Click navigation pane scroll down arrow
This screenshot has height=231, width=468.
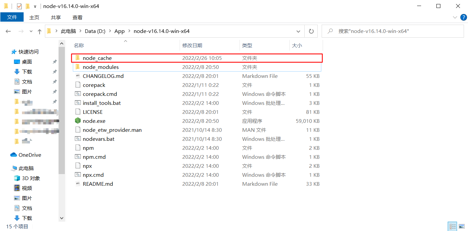coord(62,218)
